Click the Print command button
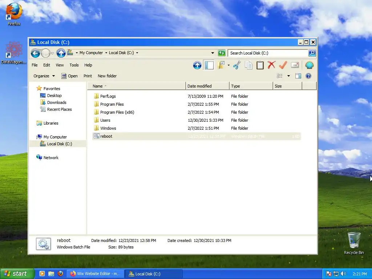This screenshot has height=279, width=372. 88,76
